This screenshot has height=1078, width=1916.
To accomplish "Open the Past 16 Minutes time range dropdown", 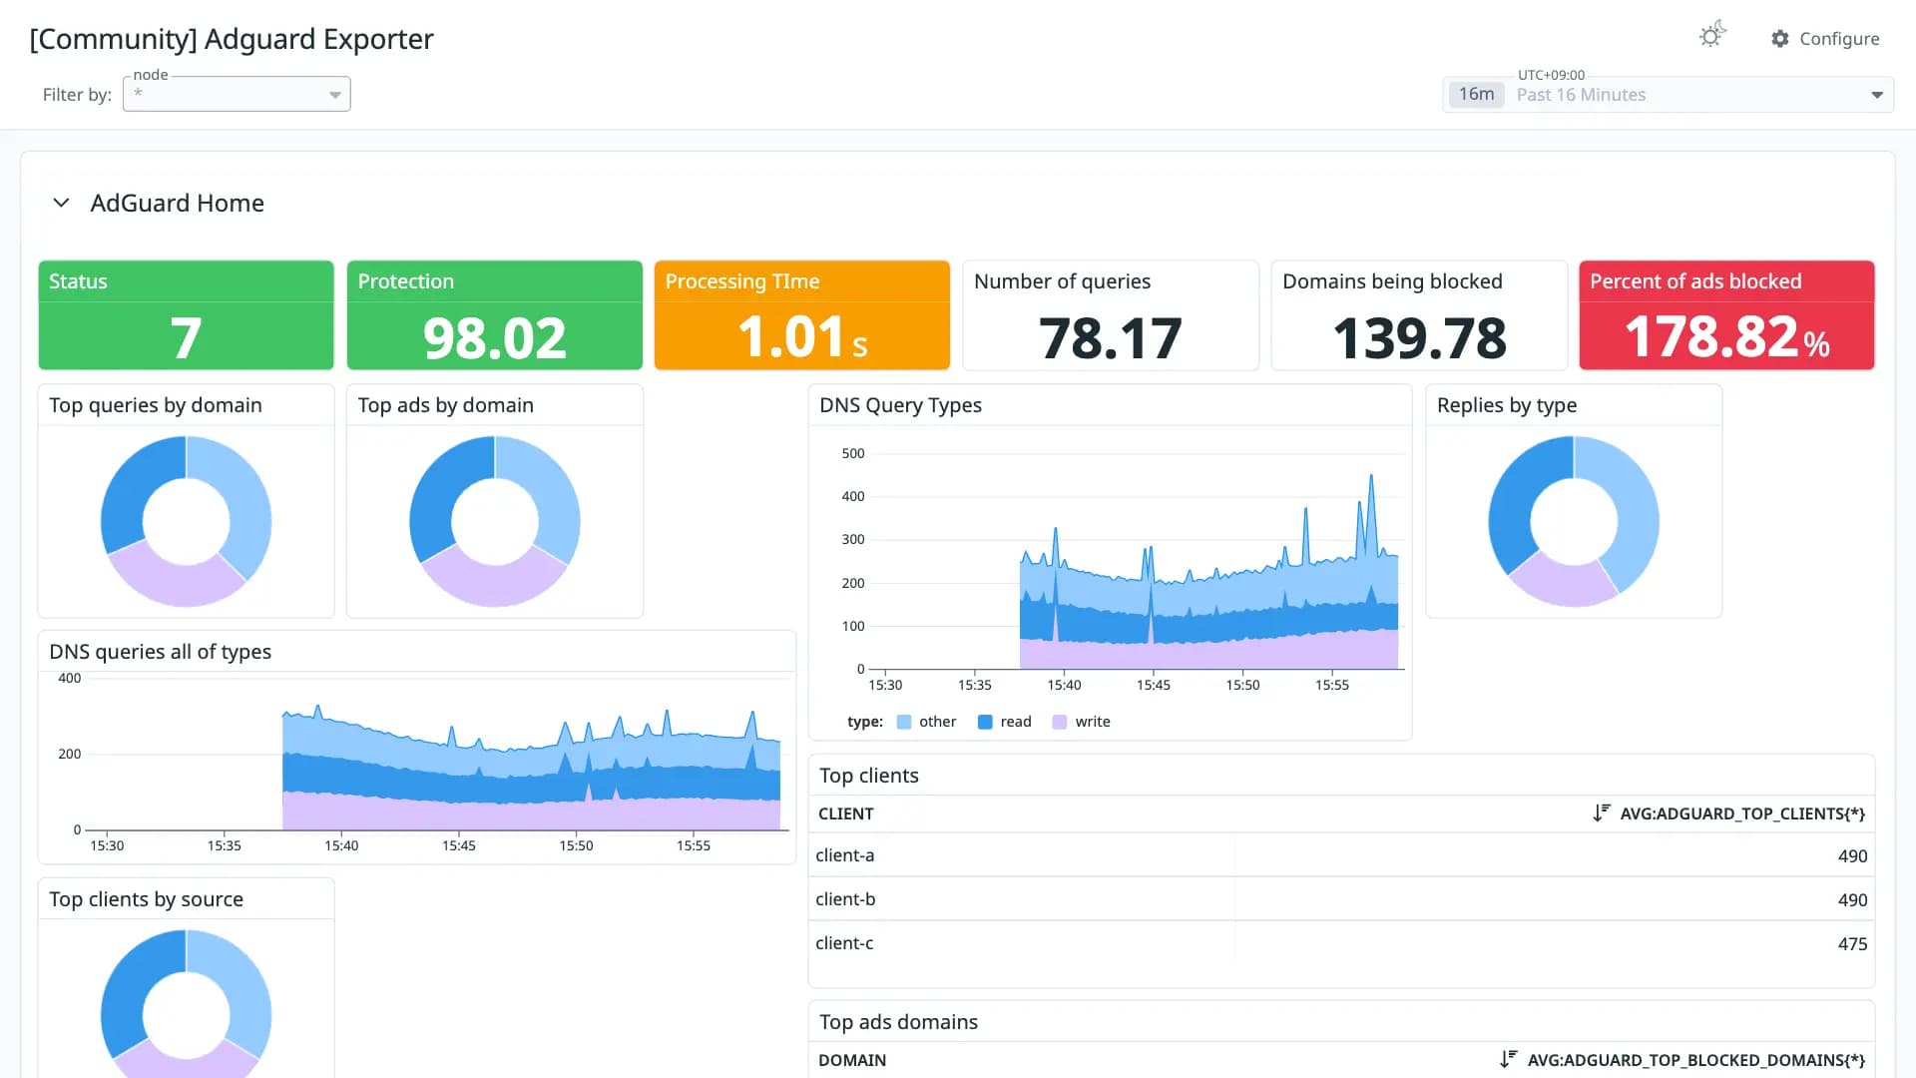I will click(1669, 95).
